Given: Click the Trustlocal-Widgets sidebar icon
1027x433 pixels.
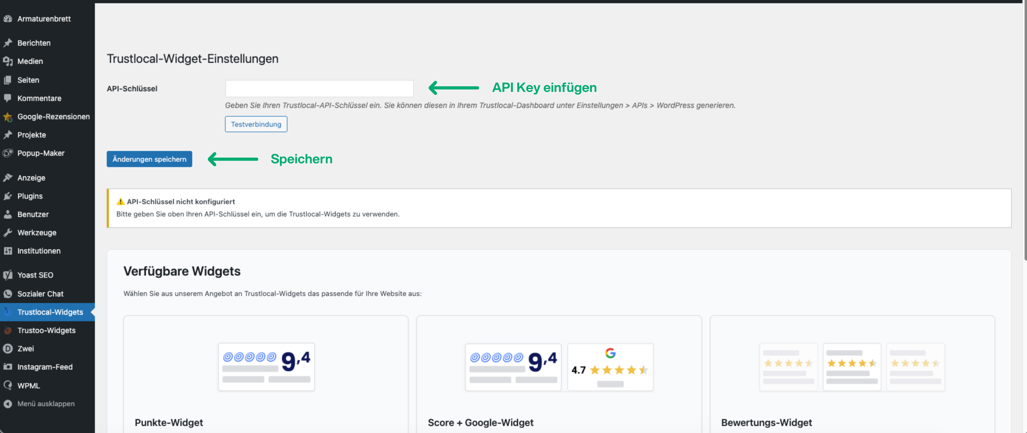Looking at the screenshot, I should [x=8, y=312].
